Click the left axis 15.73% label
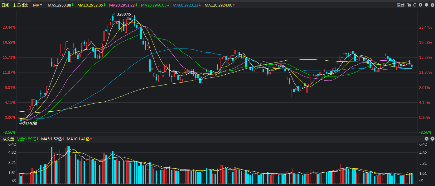Image resolution: width=435 pixels, height=186 pixels. pos(9,58)
